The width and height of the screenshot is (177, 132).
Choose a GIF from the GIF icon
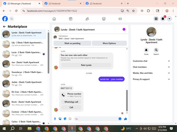(x=70, y=119)
